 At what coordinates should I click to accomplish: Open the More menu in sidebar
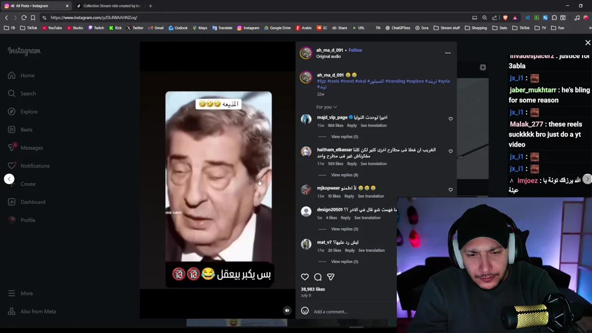click(20, 293)
